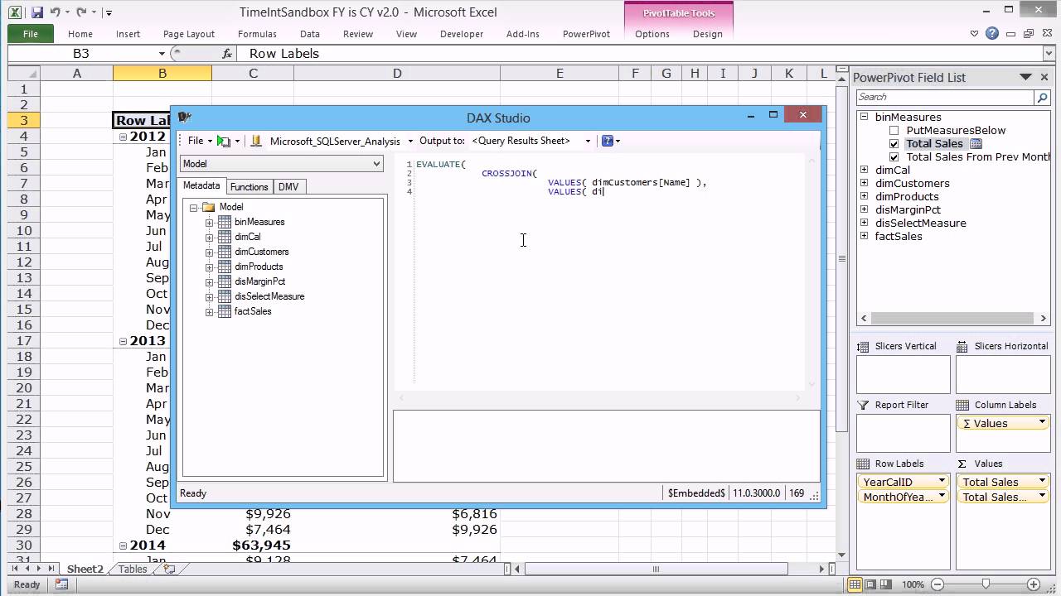This screenshot has height=596, width=1061.
Task: Click the minimize ribbon heart-shaped arrow icon
Action: point(975,34)
